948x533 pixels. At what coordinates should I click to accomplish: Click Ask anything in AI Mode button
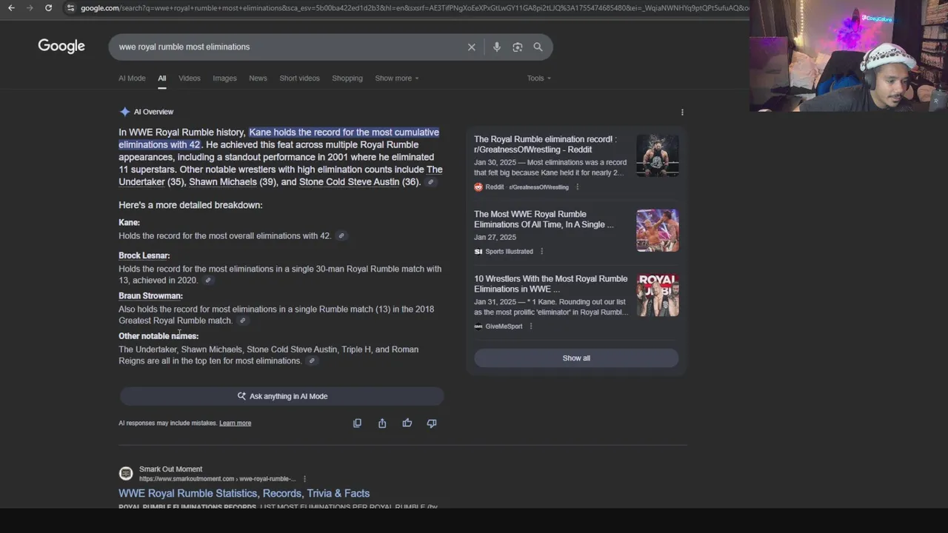281,396
